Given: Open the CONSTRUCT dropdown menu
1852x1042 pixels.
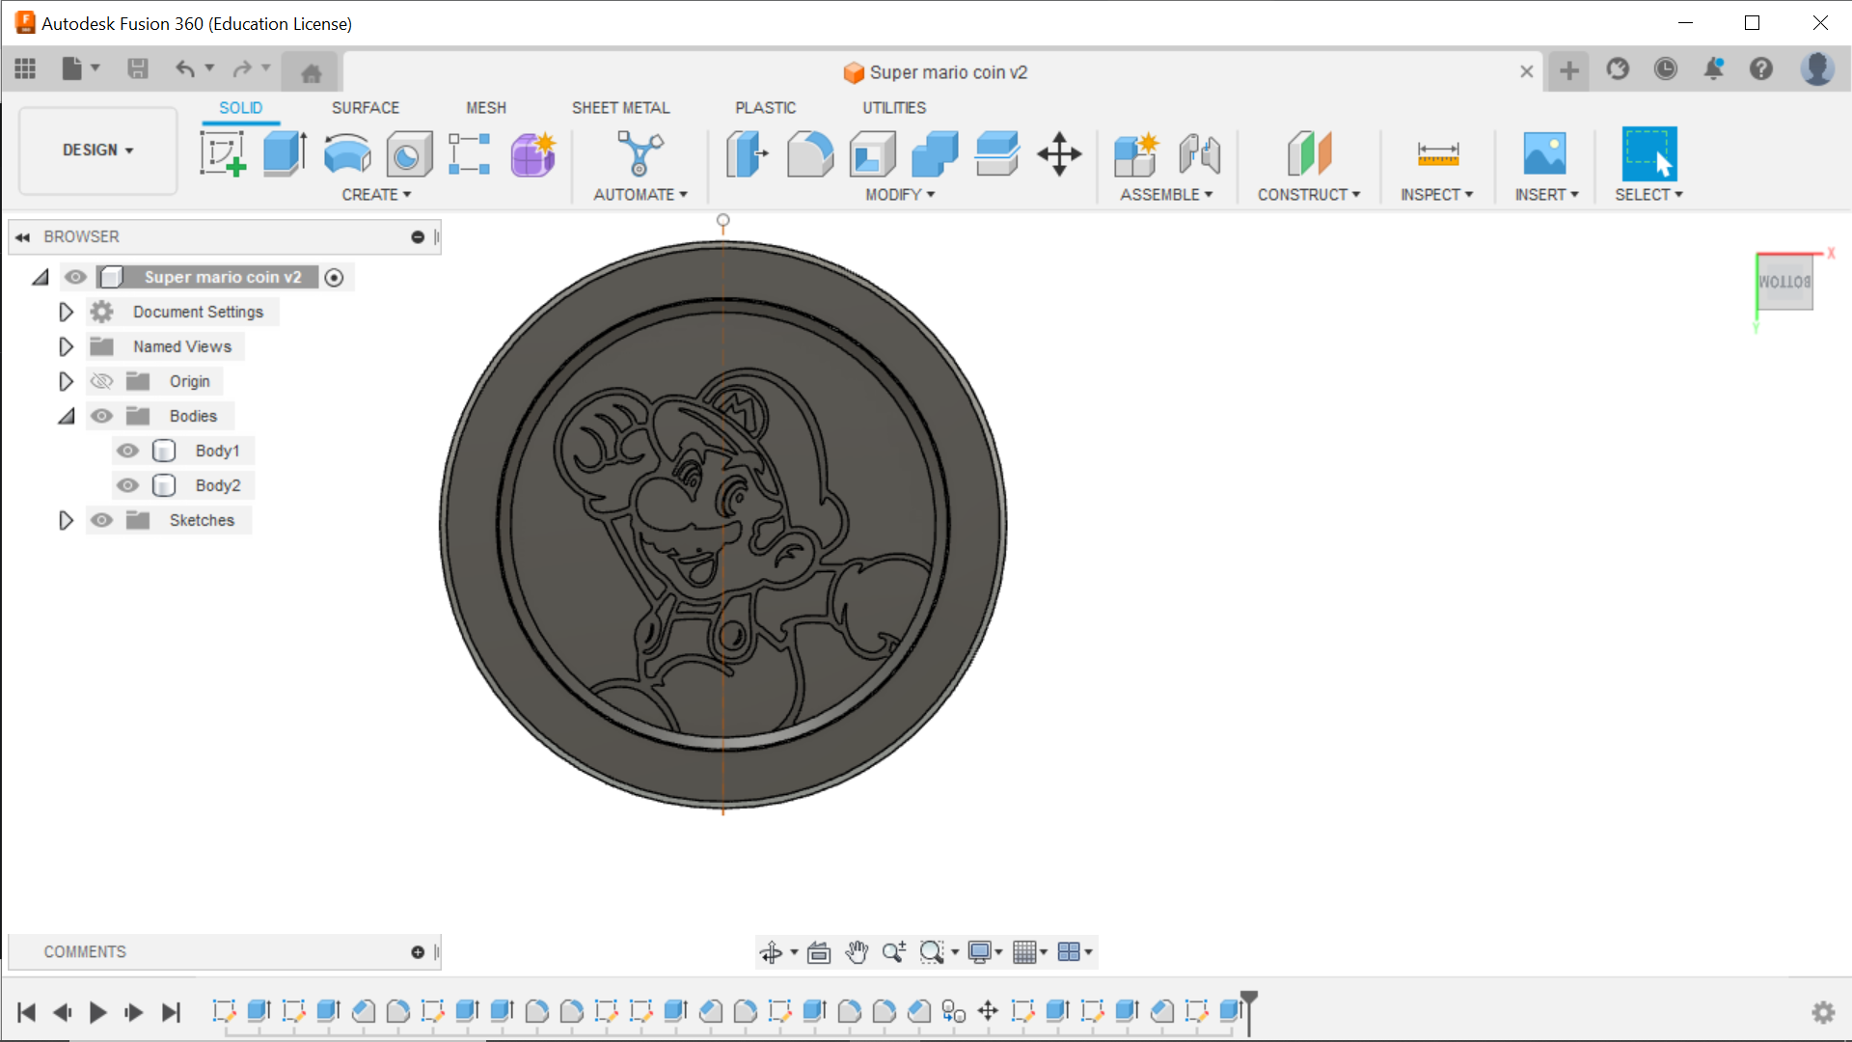Looking at the screenshot, I should point(1309,195).
